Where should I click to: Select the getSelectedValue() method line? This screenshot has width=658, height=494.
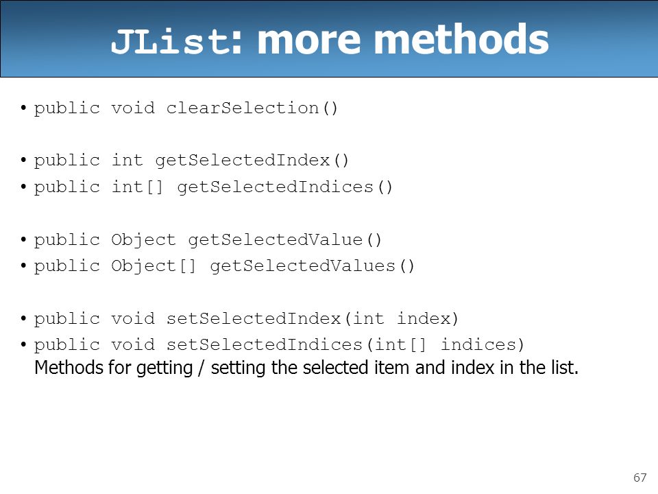[208, 240]
